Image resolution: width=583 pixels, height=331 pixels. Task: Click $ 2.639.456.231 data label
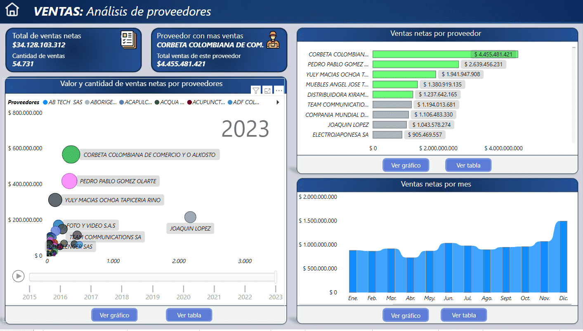[483, 64]
